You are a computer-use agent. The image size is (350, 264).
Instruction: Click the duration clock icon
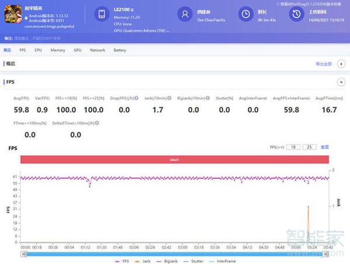247,14
